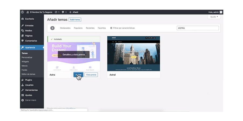This screenshot has width=243, height=121.
Task: Click Detalles y vista previa overlay on Astra
Action: 74,55
